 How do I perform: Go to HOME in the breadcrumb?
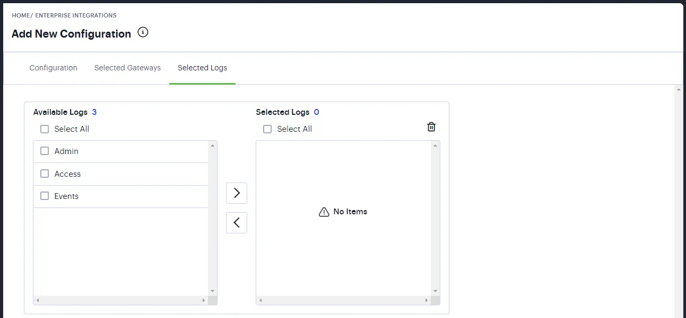21,15
